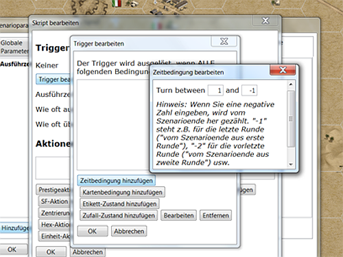Click the Bearbeiten button
The image size is (343, 257).
[x=178, y=215]
